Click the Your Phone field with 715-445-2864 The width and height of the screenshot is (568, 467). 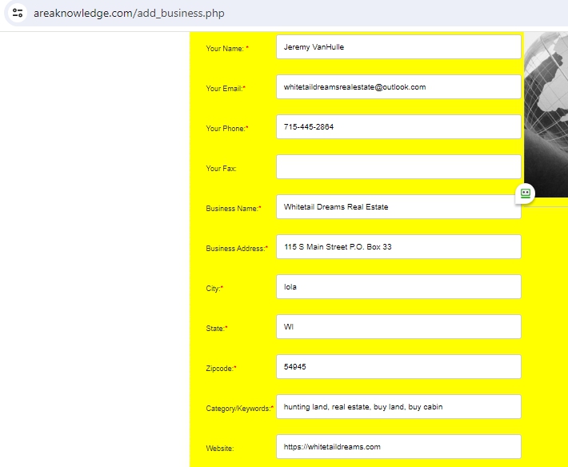pos(398,127)
